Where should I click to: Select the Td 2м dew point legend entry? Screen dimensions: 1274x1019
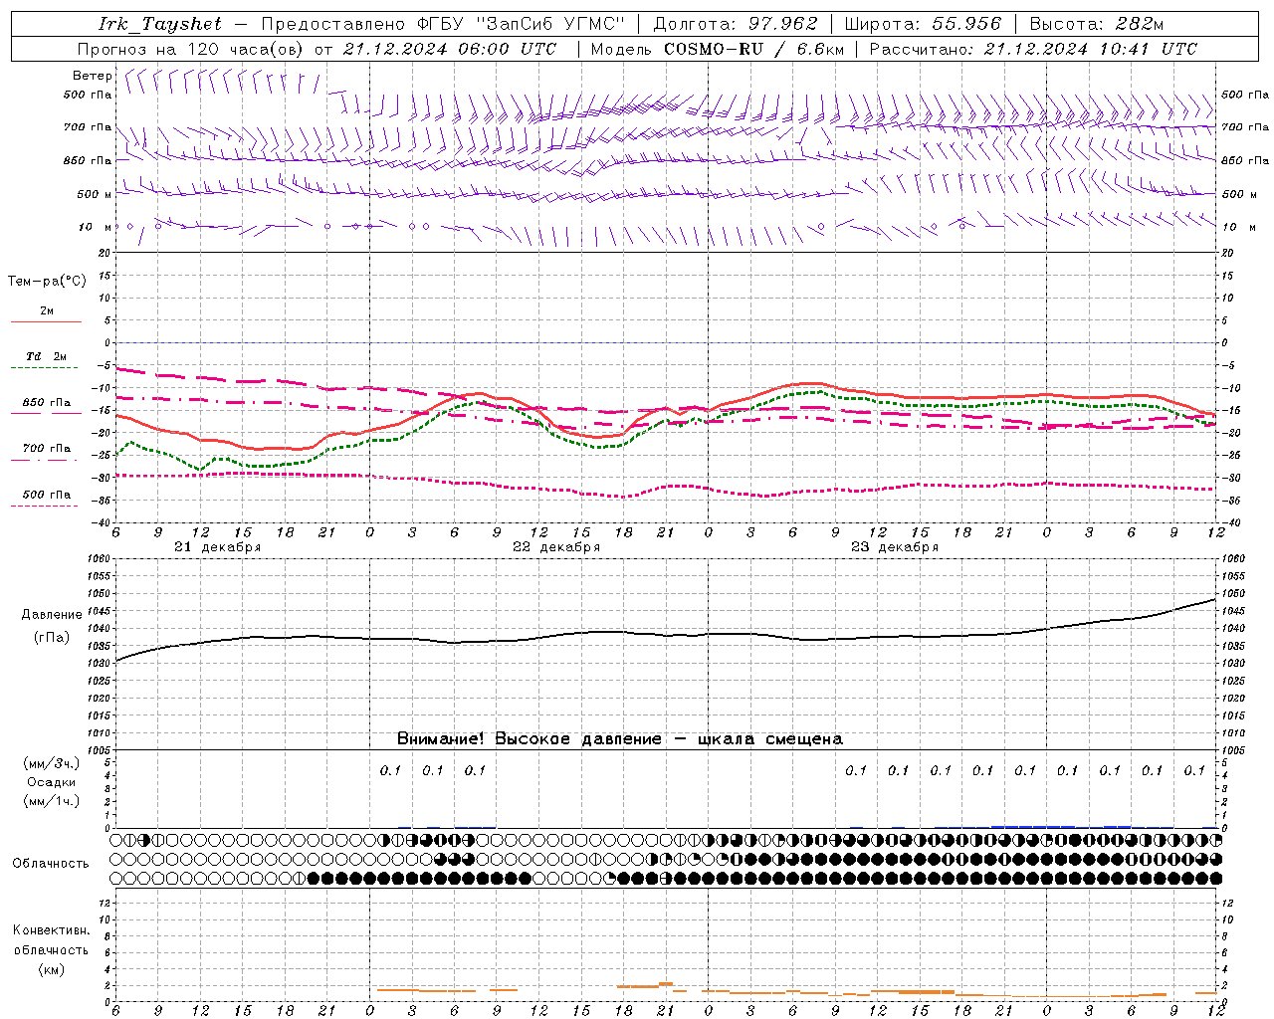(47, 356)
